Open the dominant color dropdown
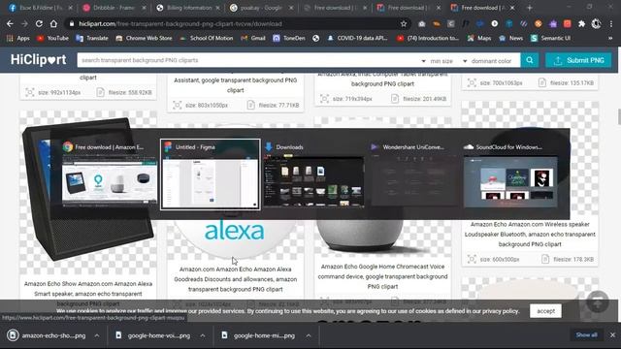621x349 pixels. (x=490, y=60)
